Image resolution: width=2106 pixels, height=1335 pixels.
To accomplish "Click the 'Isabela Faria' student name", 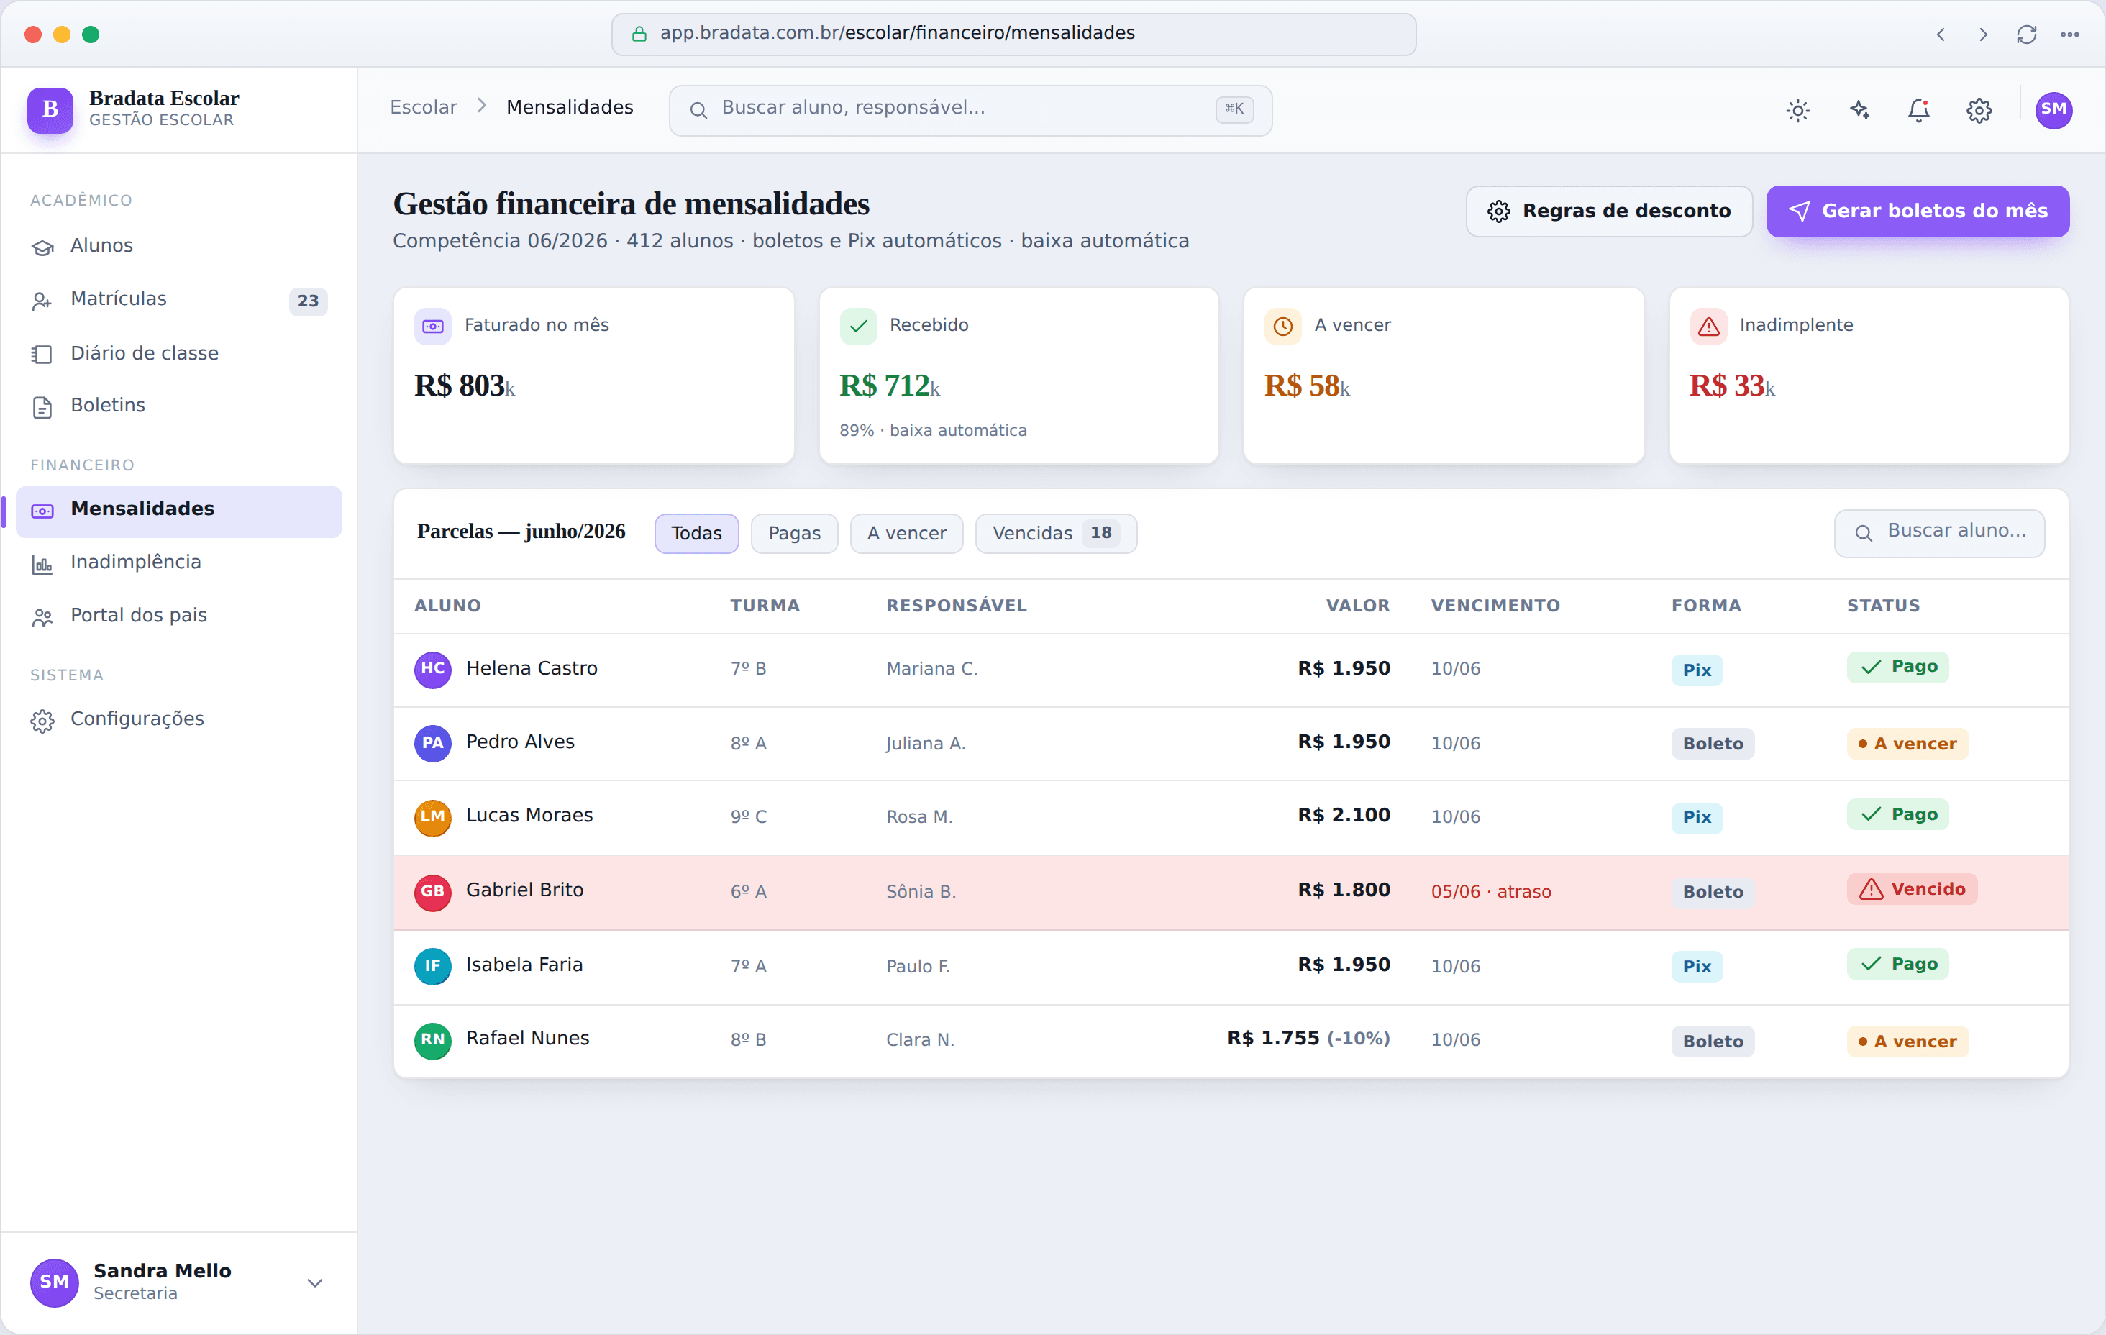I will point(524,965).
